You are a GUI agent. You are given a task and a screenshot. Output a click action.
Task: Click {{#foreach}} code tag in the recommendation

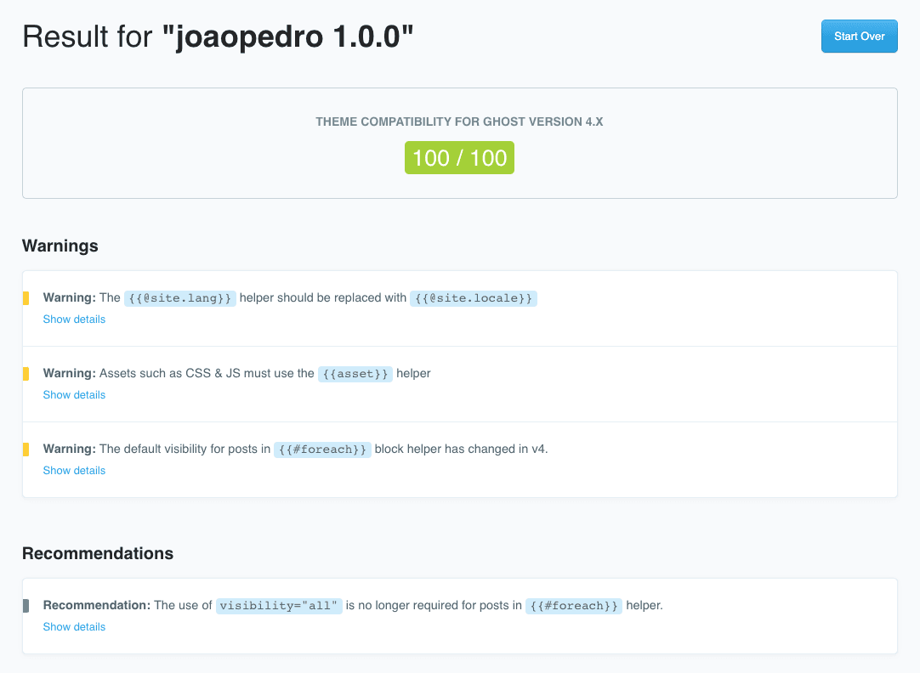click(x=573, y=606)
